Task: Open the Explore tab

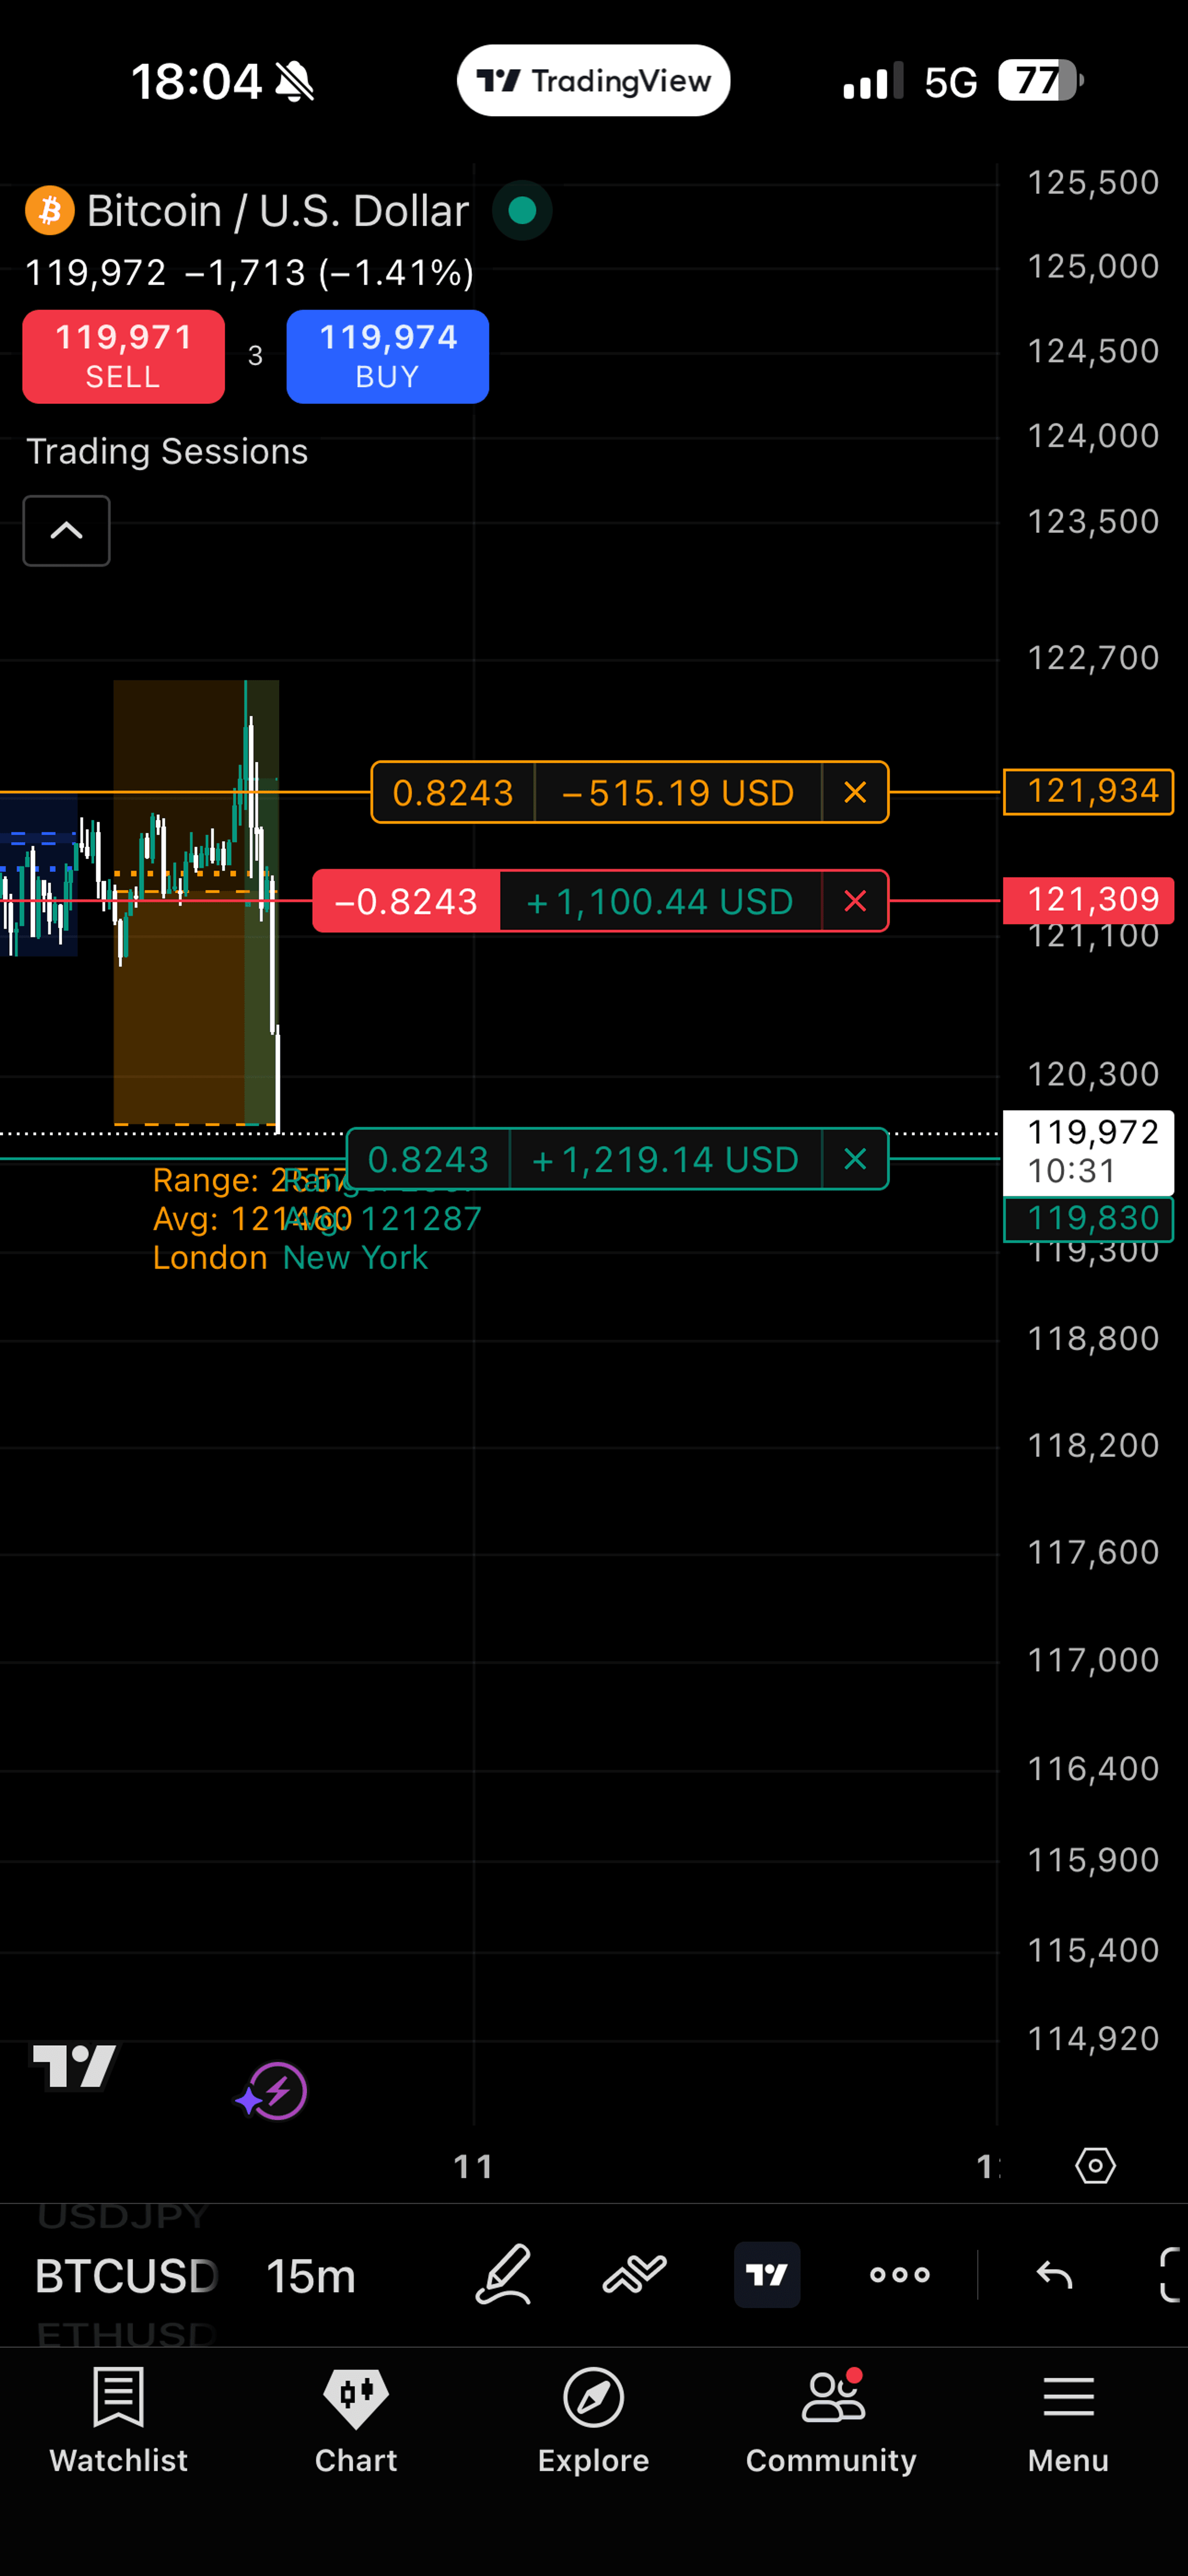Action: (x=593, y=2420)
